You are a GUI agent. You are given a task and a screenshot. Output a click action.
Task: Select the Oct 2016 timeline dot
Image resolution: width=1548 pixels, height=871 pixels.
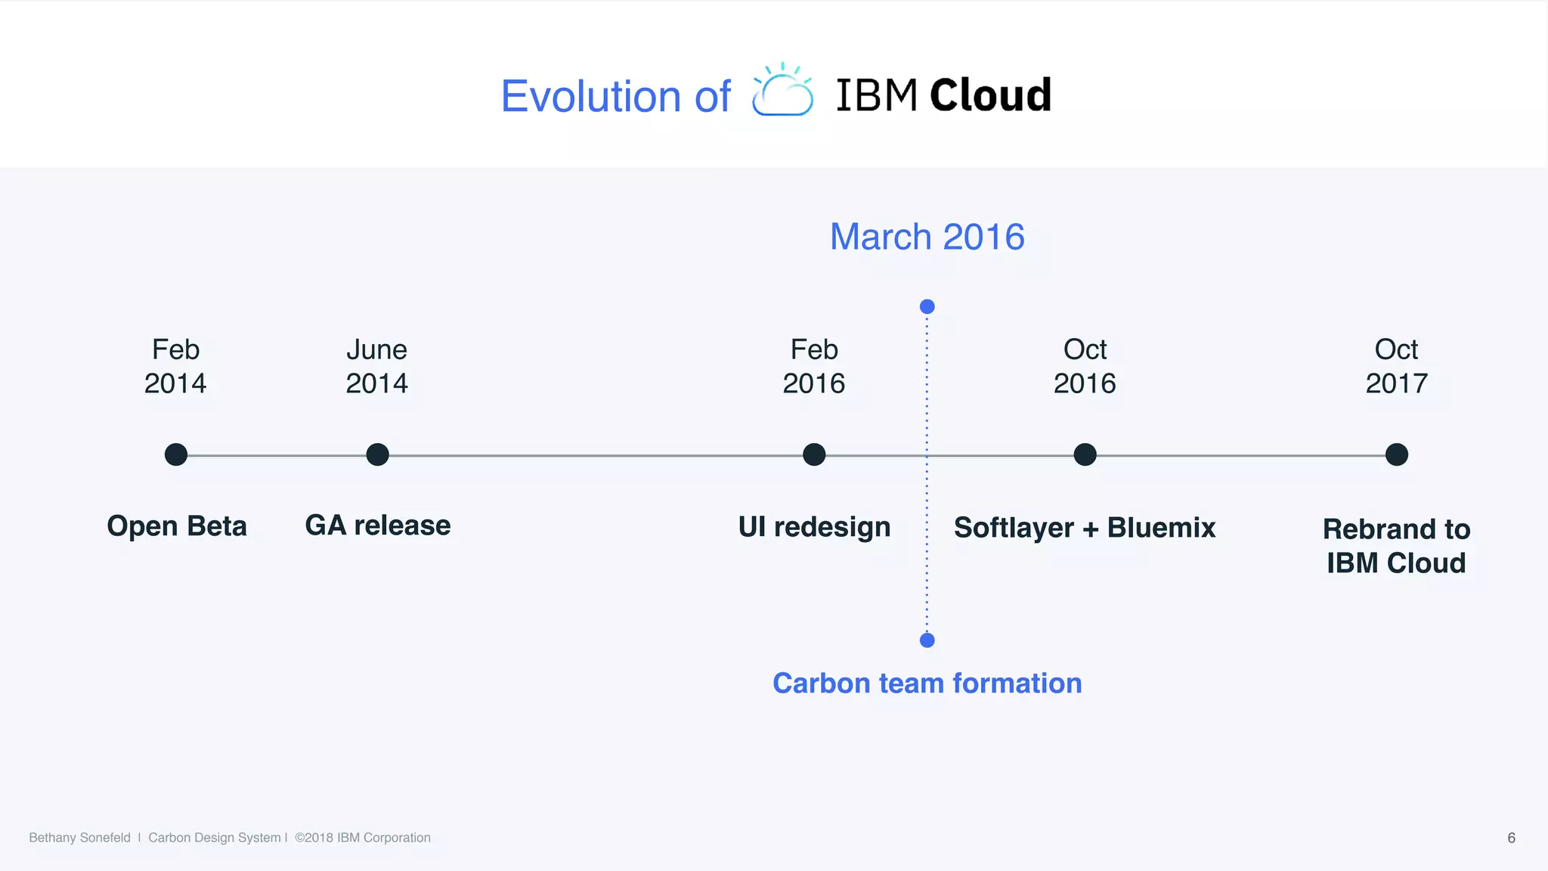click(x=1085, y=454)
